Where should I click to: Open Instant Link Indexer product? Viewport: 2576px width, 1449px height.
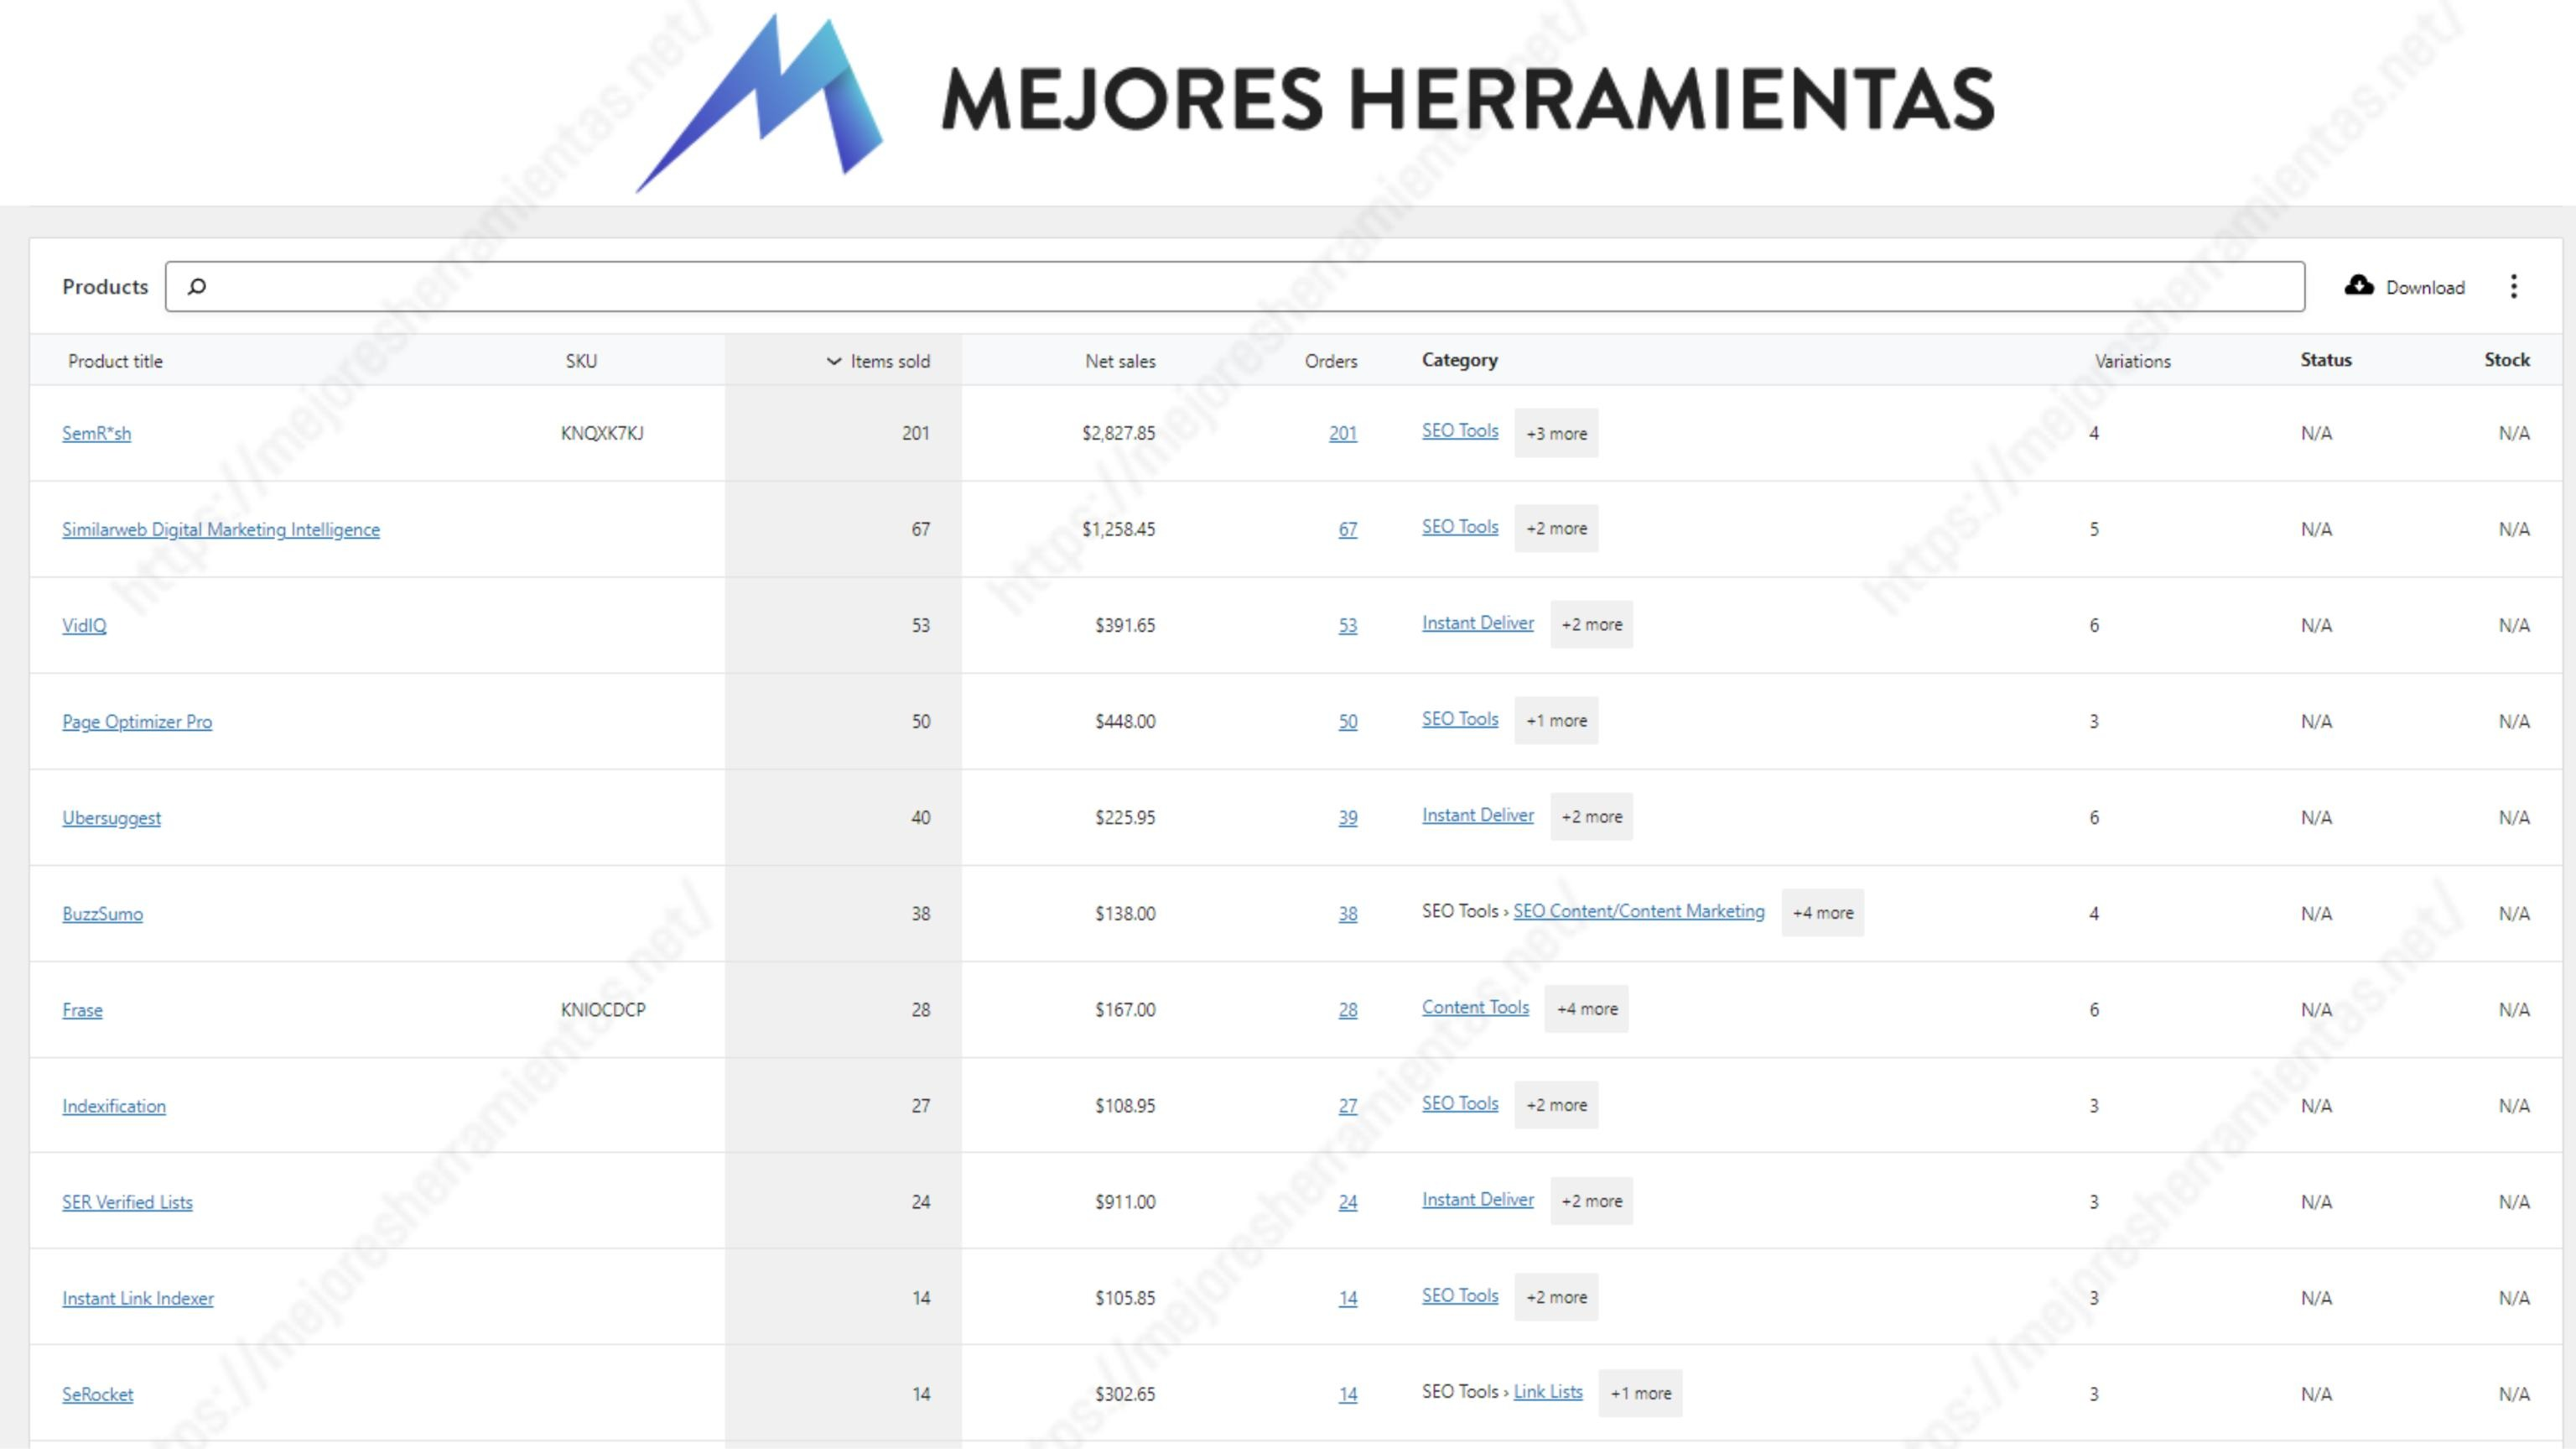[x=138, y=1298]
